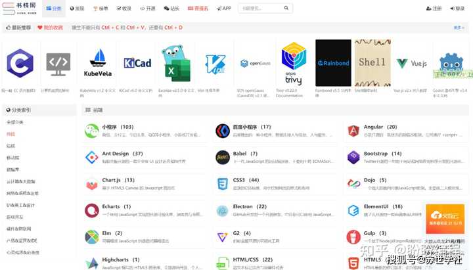Select the 最新推荐 tab

pyautogui.click(x=18, y=28)
